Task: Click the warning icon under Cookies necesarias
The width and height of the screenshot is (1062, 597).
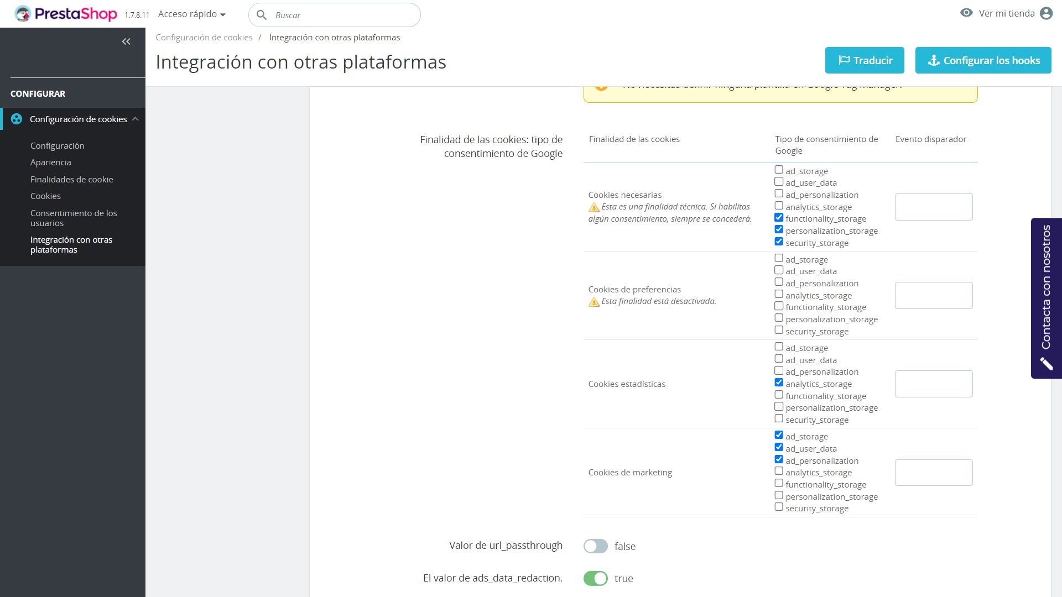Action: 594,207
